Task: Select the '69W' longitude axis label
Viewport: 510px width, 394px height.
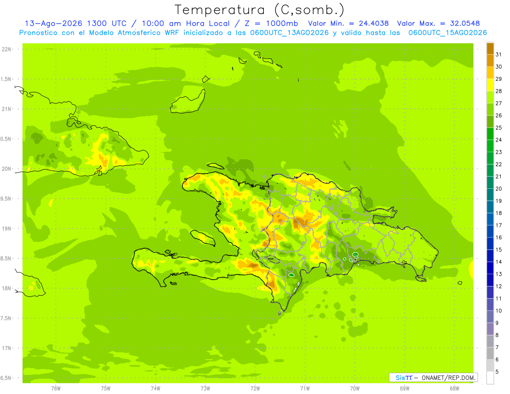Action: 405,388
